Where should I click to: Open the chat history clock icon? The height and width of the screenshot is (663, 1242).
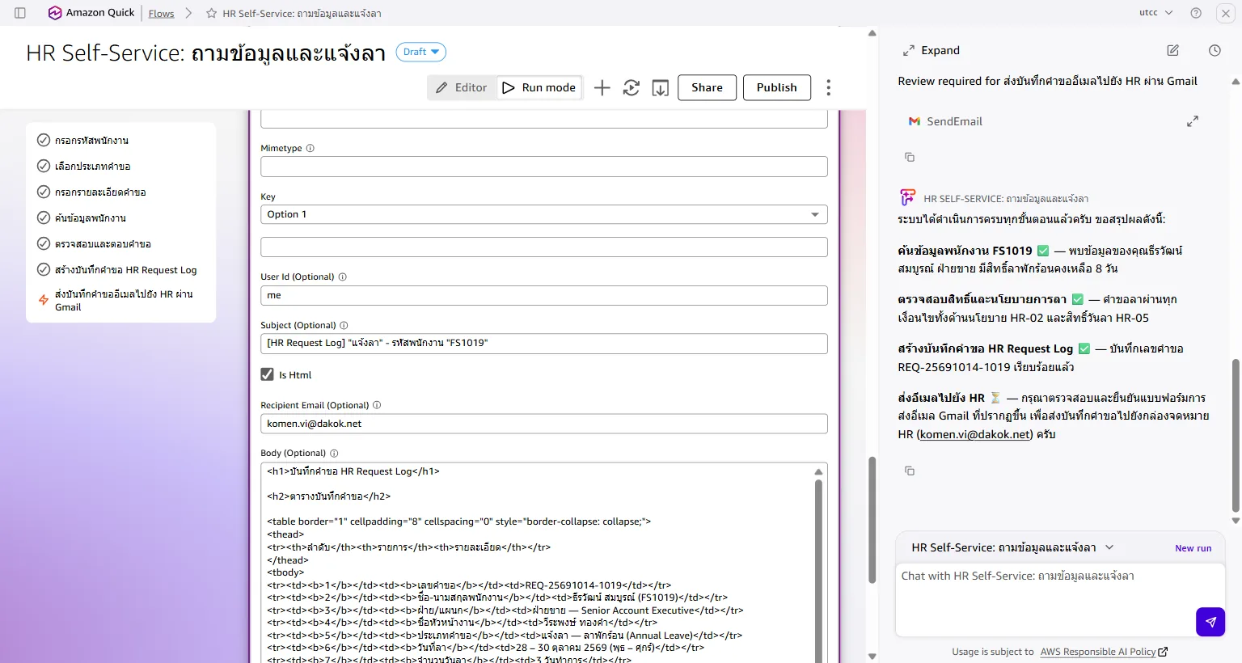click(x=1215, y=50)
